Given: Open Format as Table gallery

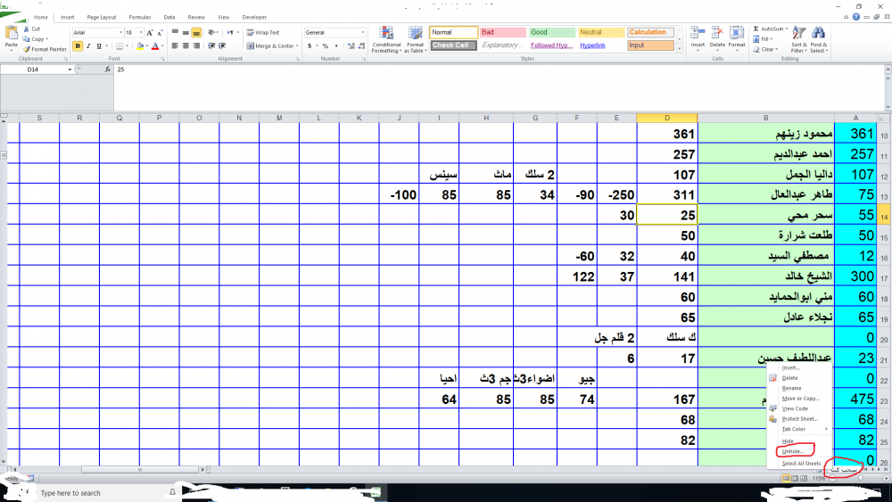Looking at the screenshot, I should pyautogui.click(x=416, y=39).
